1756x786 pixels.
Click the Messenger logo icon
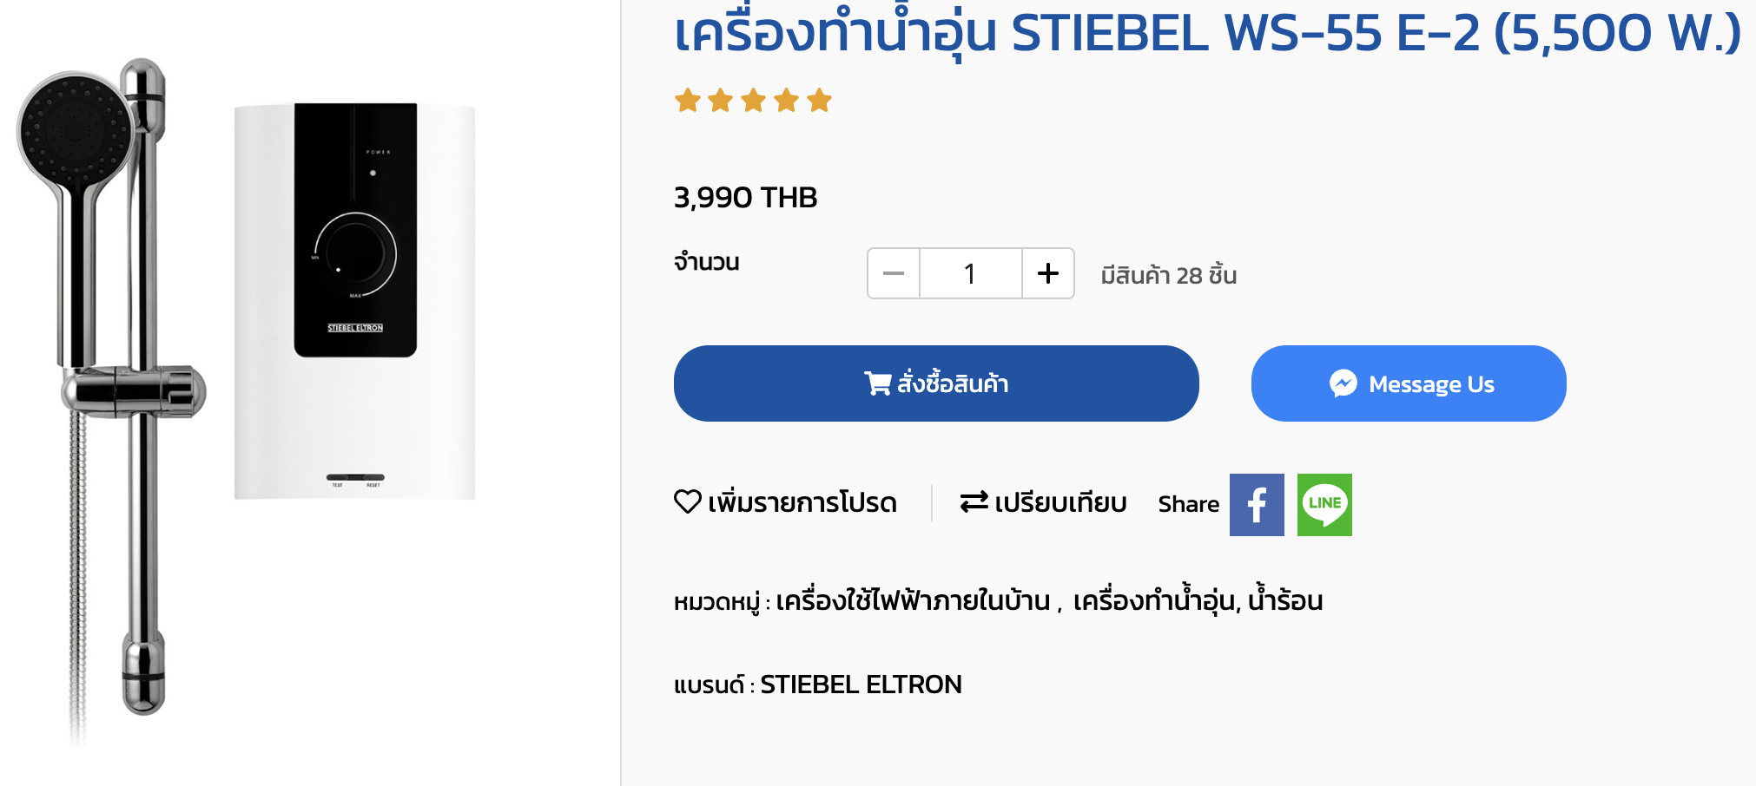point(1343,383)
